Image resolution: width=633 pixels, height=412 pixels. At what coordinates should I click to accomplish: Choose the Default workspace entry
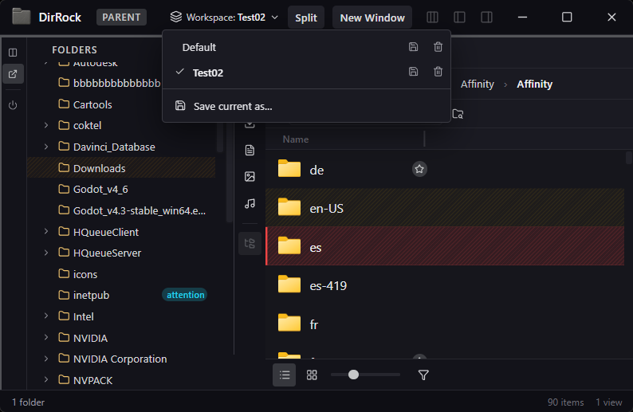tap(199, 48)
